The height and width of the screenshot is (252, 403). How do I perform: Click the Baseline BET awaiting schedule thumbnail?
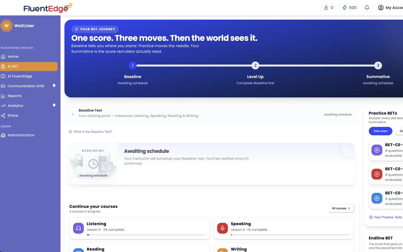click(x=93, y=164)
